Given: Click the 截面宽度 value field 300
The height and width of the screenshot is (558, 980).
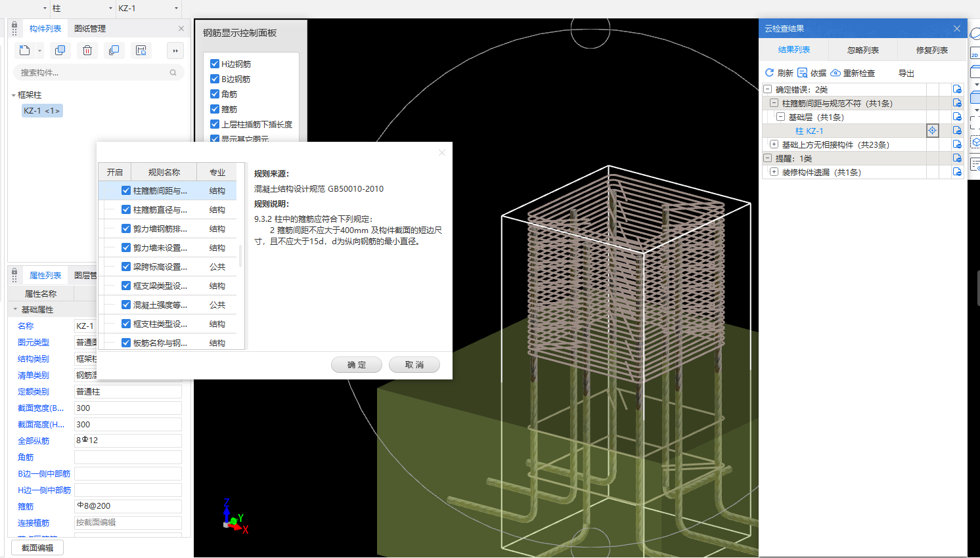Looking at the screenshot, I should (x=127, y=408).
